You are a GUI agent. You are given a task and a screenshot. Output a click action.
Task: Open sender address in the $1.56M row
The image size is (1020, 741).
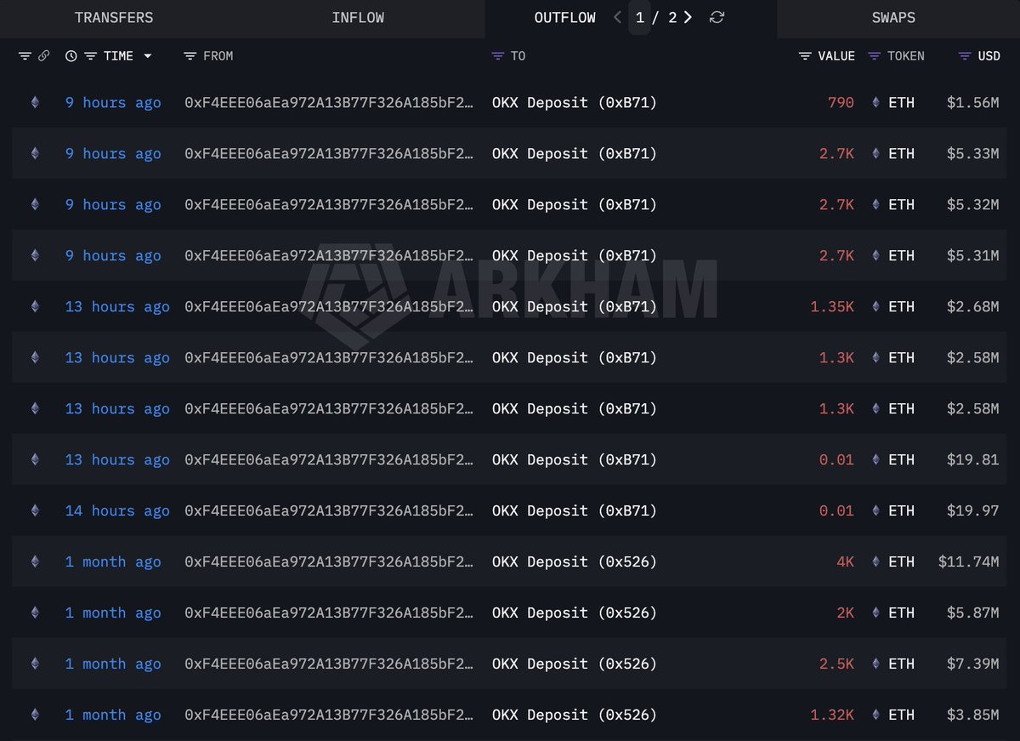(x=329, y=102)
